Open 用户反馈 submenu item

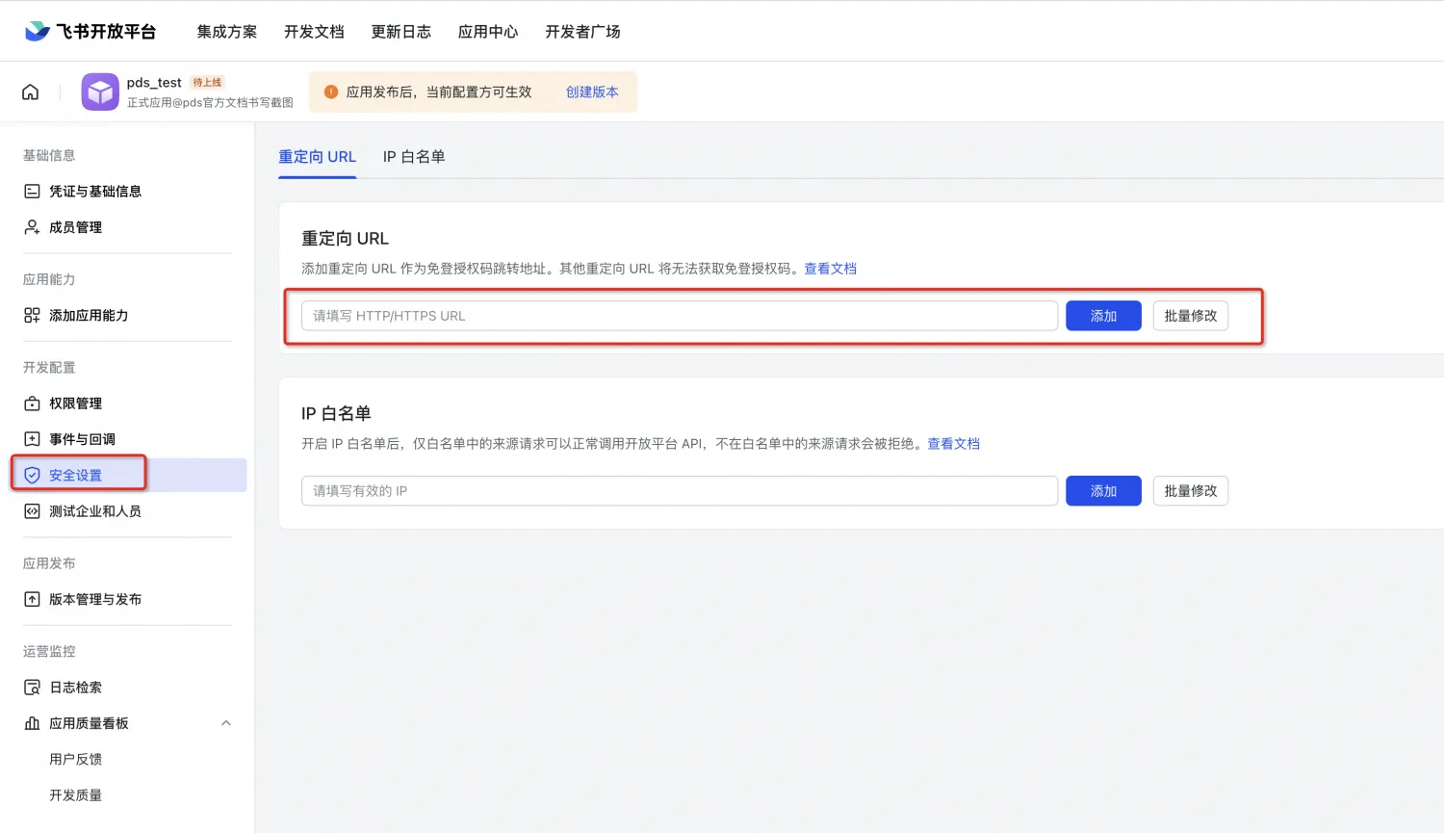click(x=76, y=759)
